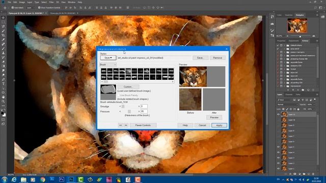Open File Explorer from the taskbar
Image resolution: width=326 pixels, height=183 pixels.
pos(23,179)
